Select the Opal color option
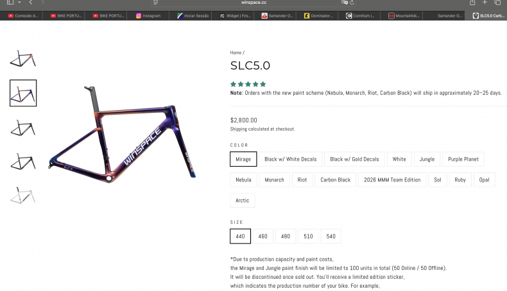Image resolution: width=507 pixels, height=291 pixels. click(x=484, y=179)
